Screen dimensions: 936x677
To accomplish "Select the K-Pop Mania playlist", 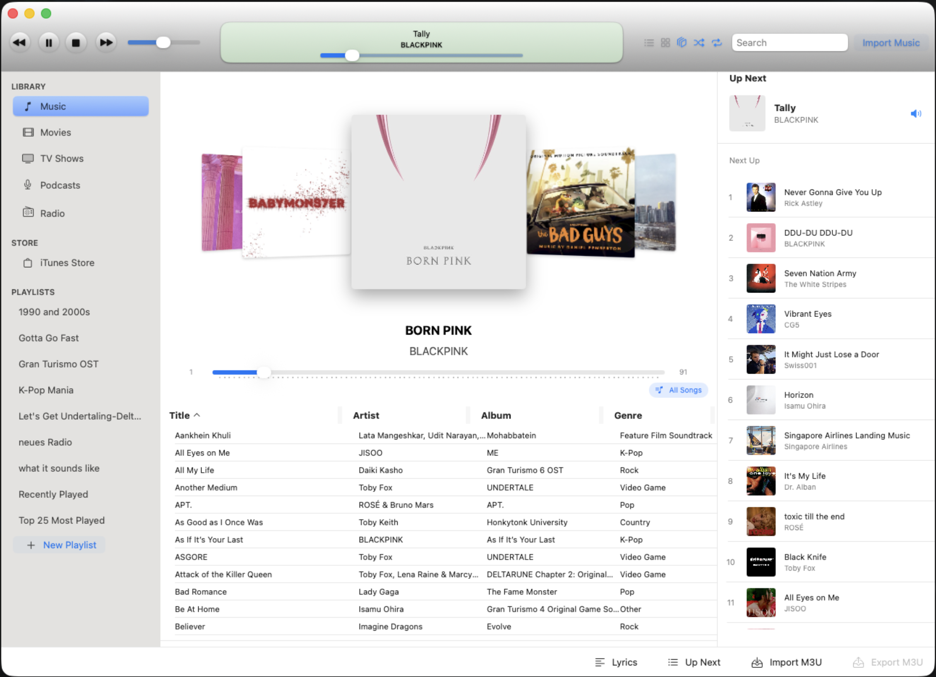I will click(46, 390).
